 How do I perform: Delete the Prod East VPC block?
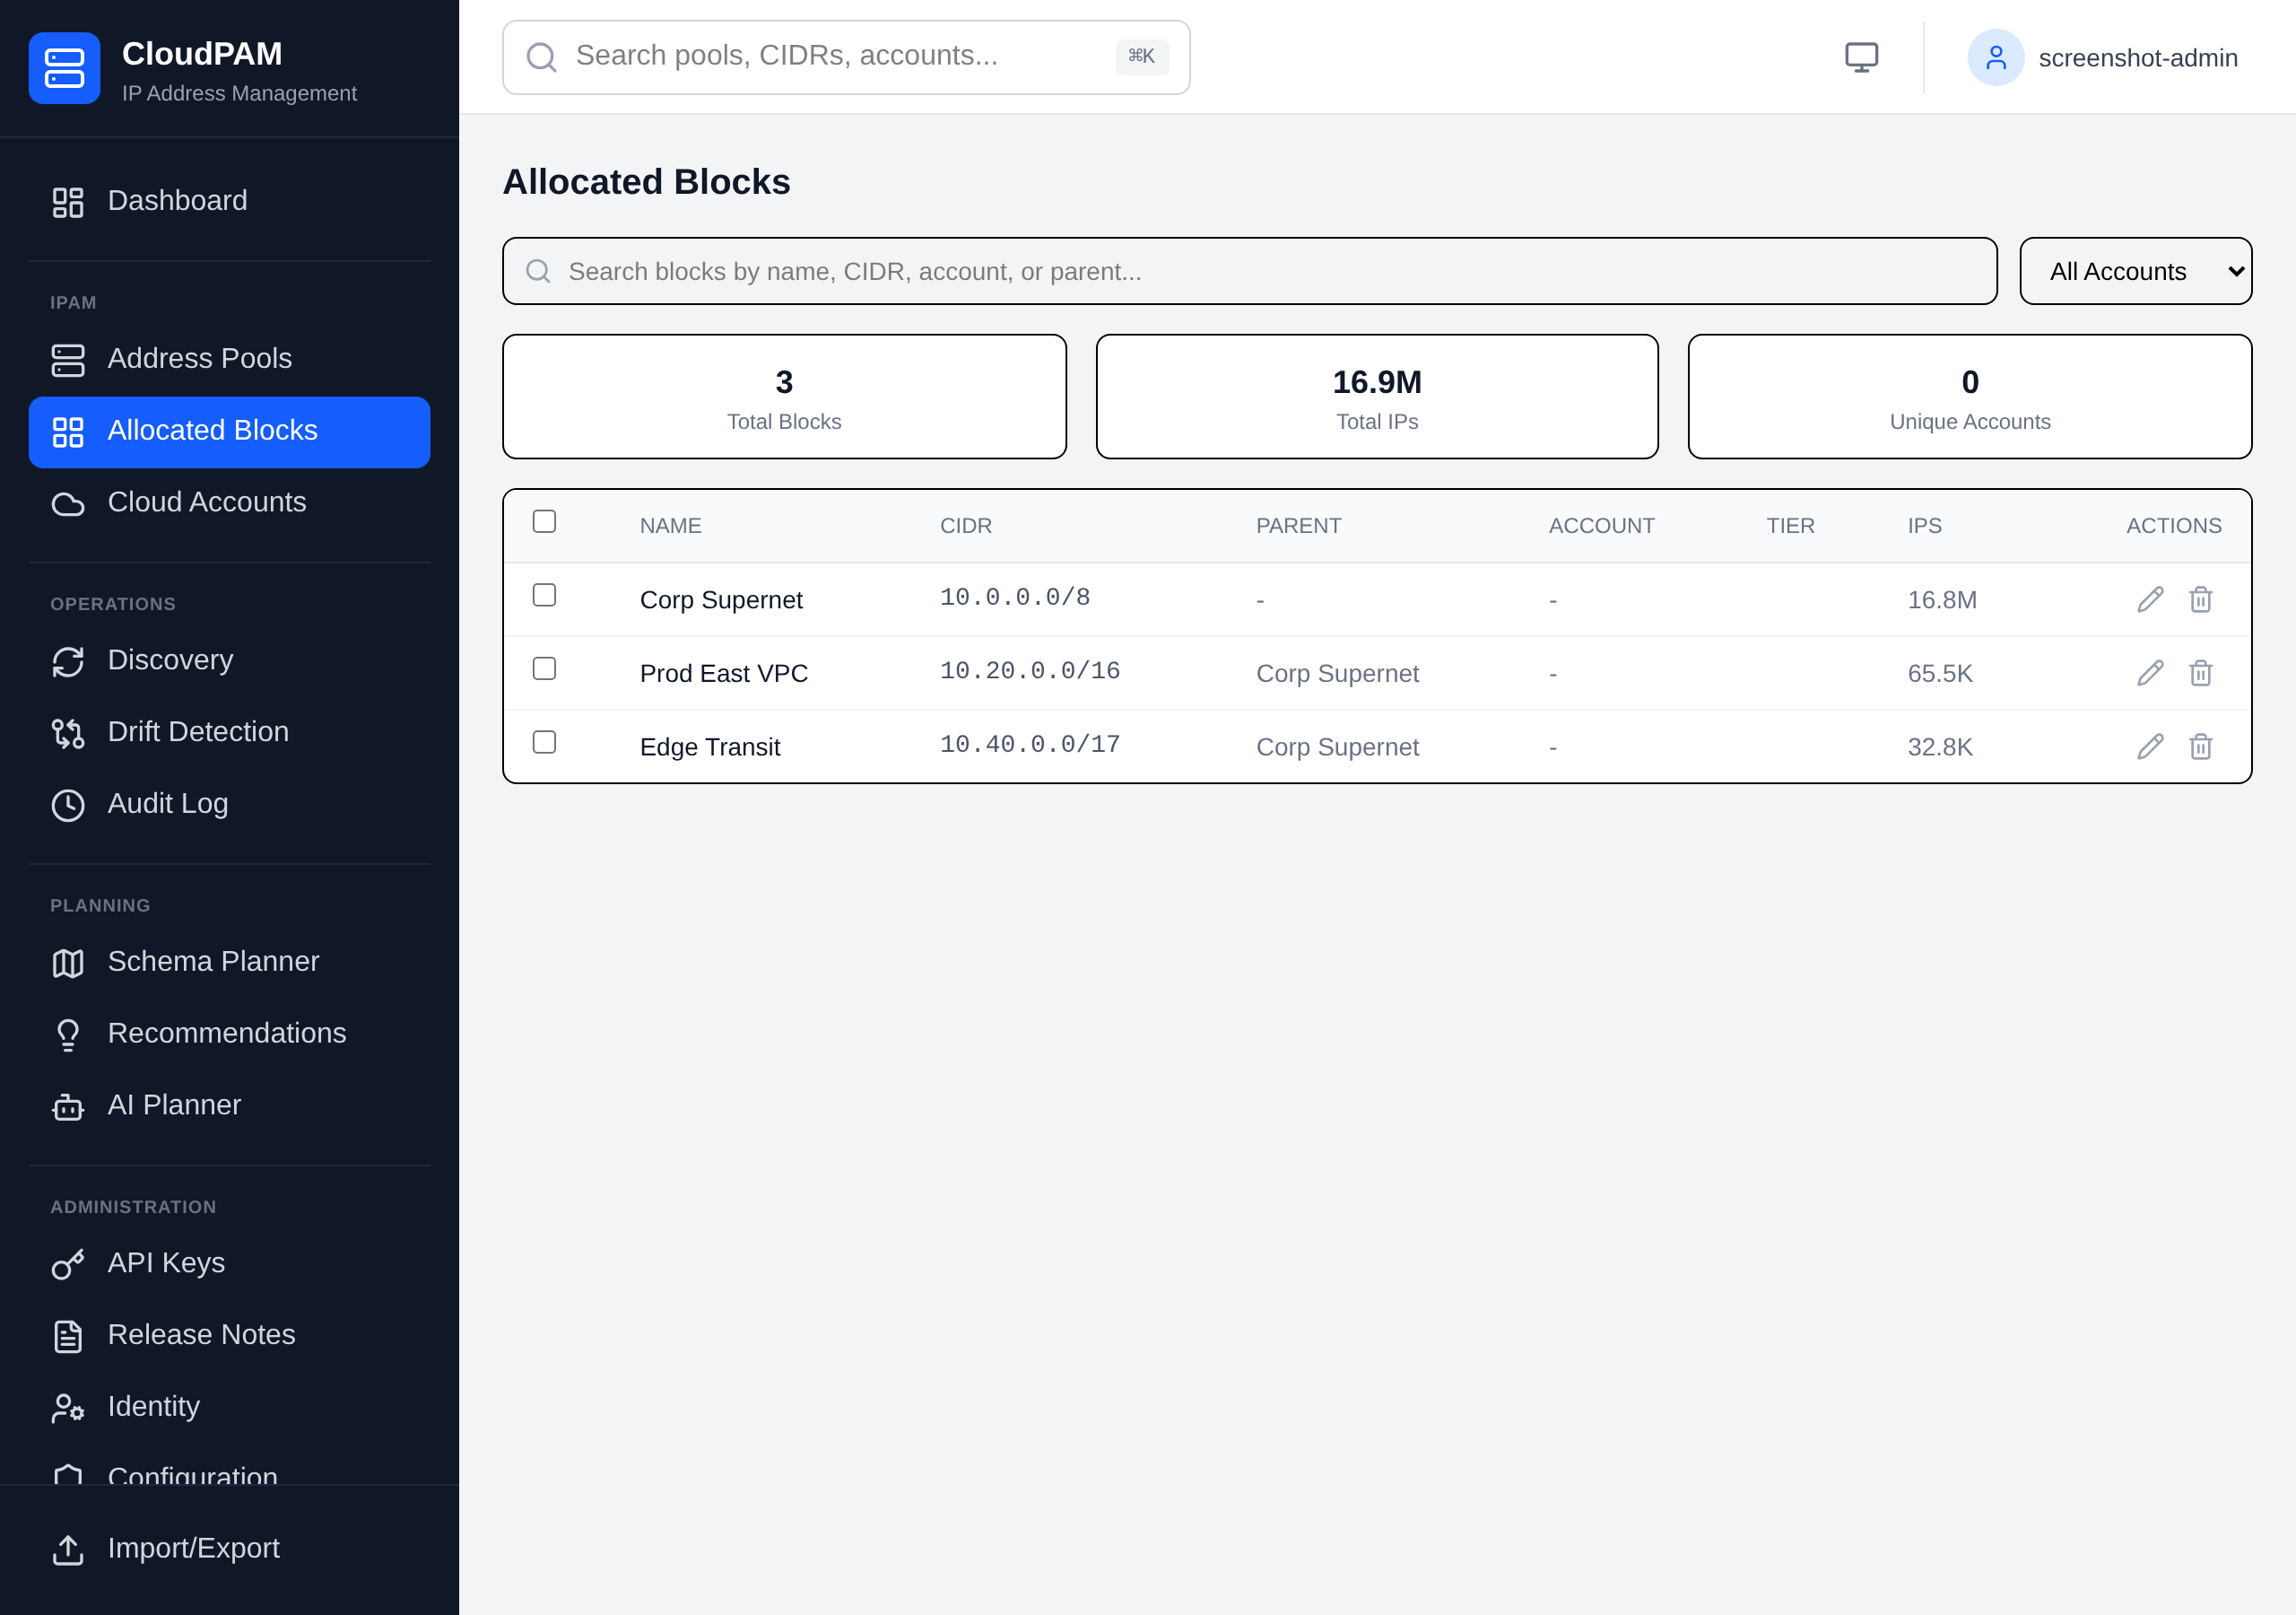[x=2200, y=674]
